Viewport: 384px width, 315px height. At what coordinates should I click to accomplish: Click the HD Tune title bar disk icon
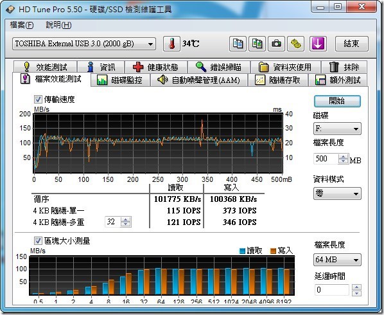(10, 9)
